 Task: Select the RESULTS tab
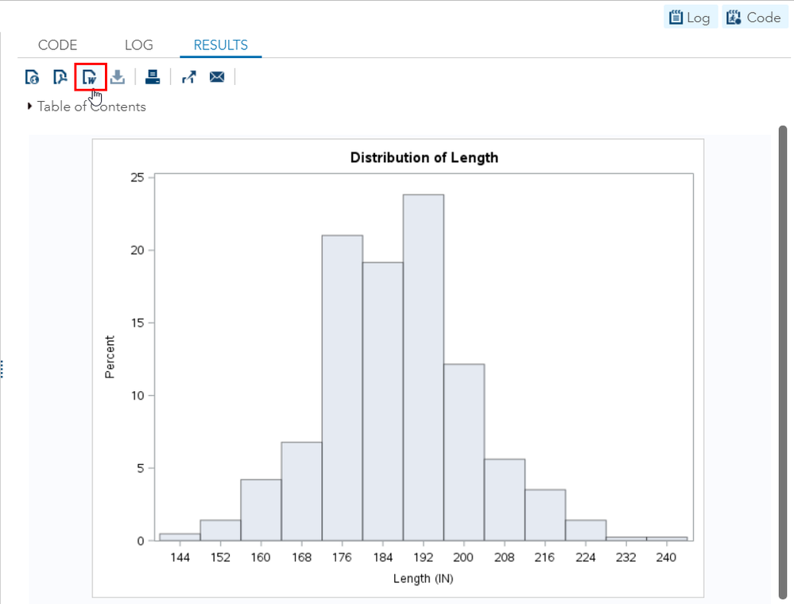pos(221,45)
